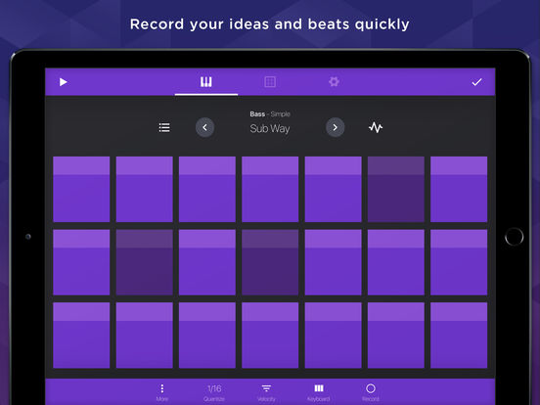Tap the right dark pad in the middle row
The image size is (540, 405).
point(270,262)
